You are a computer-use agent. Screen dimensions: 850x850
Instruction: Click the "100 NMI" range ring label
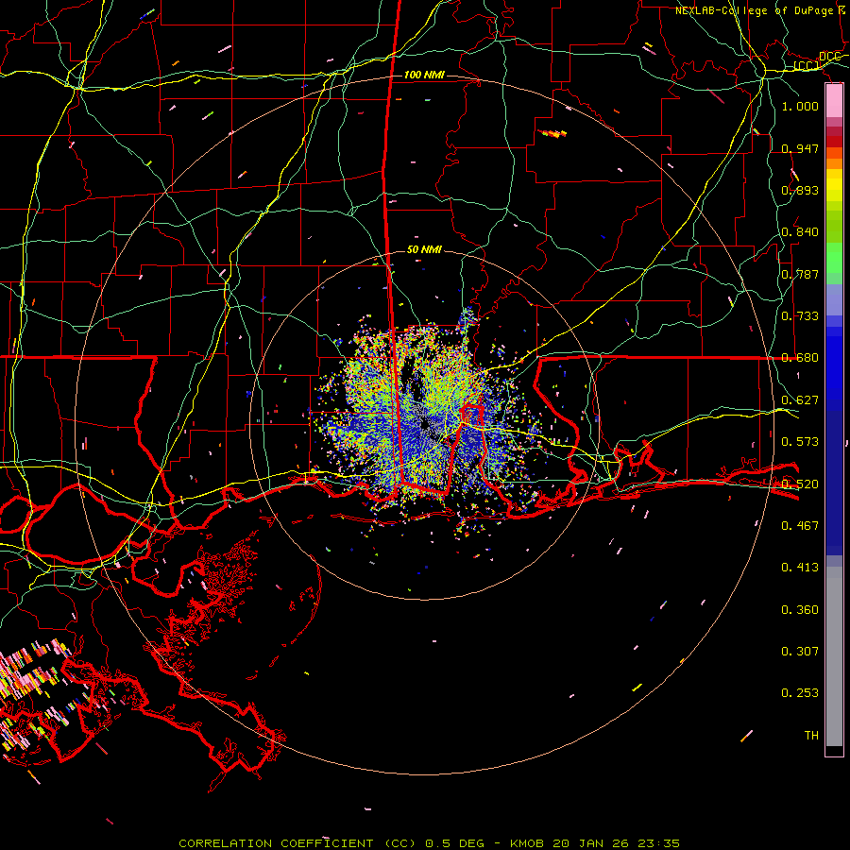pos(424,75)
